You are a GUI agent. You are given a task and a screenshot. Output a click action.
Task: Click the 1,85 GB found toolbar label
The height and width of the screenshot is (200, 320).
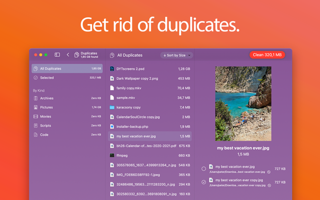tap(90, 57)
